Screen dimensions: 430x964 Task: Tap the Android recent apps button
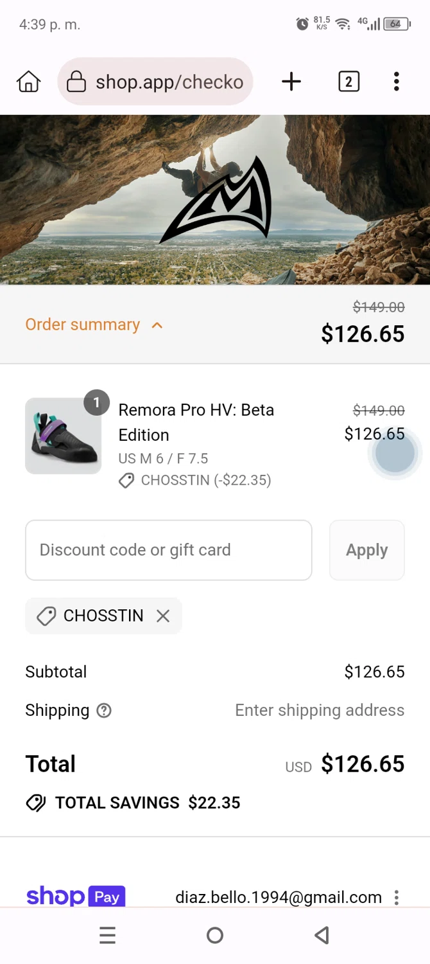point(107,936)
